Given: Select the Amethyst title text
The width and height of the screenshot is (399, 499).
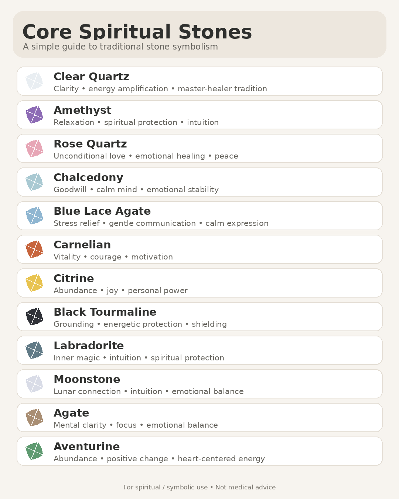Looking at the screenshot, I should point(82,110).
